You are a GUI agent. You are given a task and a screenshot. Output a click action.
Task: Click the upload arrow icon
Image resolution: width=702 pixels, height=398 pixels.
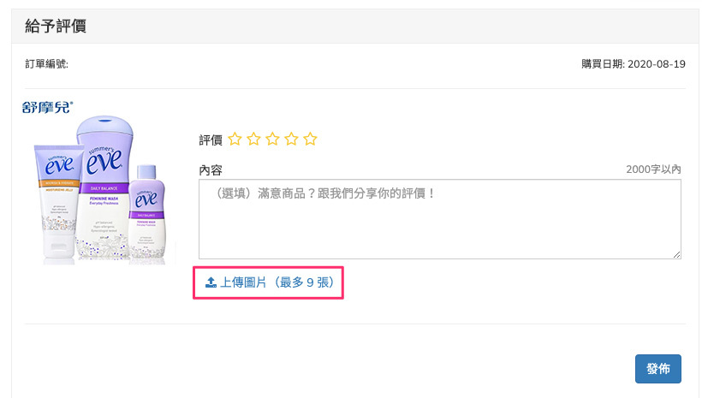coord(211,282)
